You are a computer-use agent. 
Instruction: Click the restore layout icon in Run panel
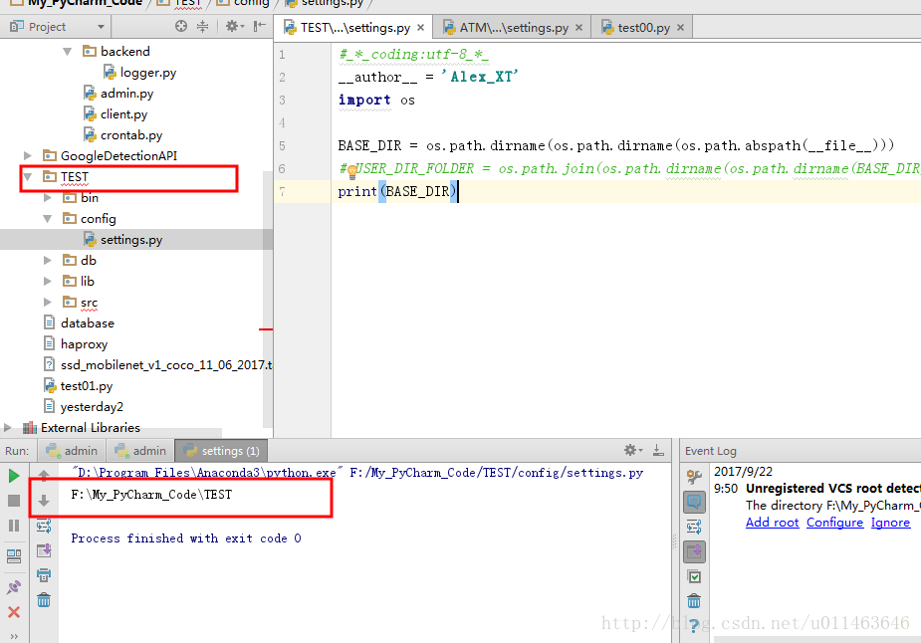click(14, 555)
